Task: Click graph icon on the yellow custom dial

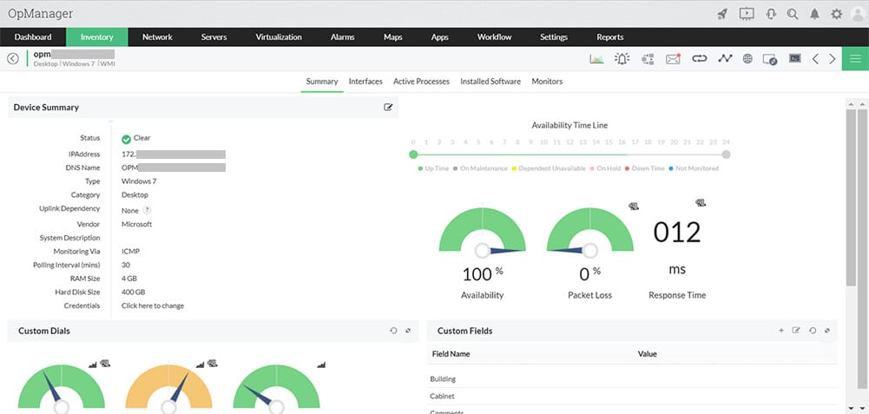Action: [200, 365]
